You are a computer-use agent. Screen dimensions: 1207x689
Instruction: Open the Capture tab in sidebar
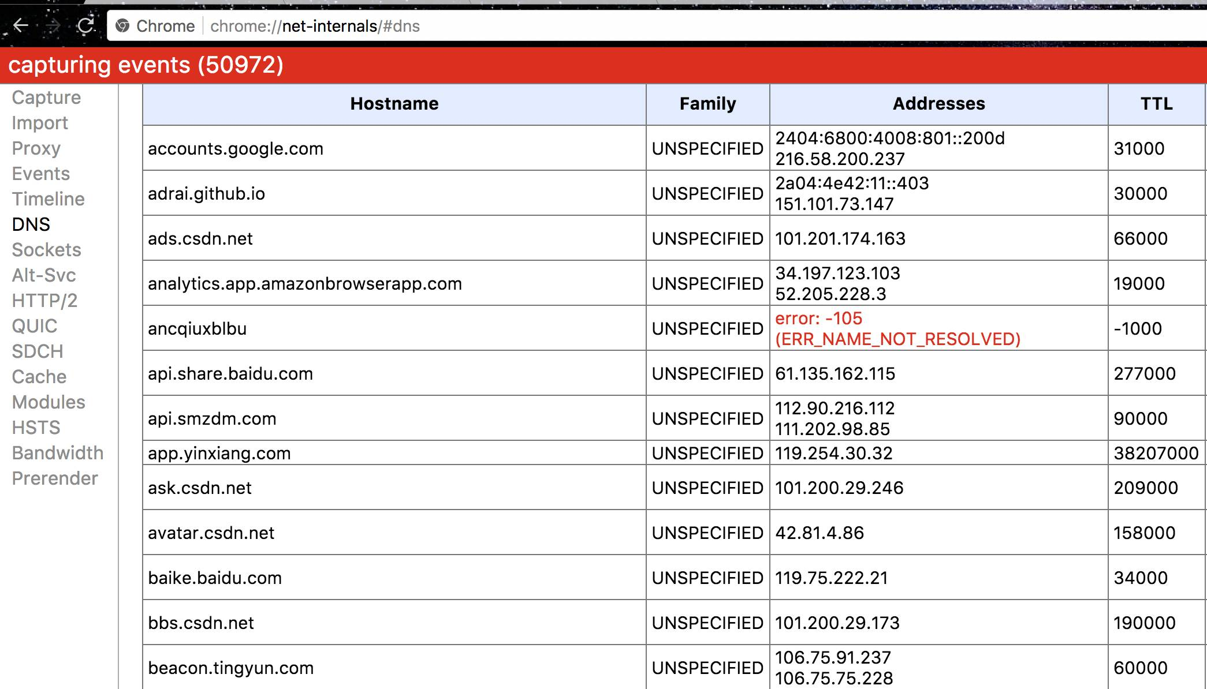(x=46, y=98)
